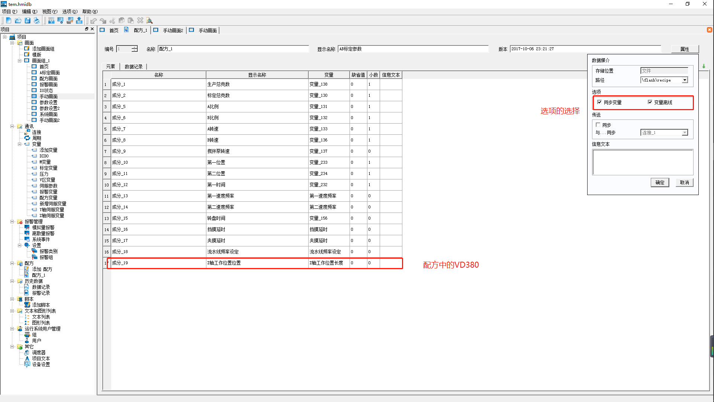The height and width of the screenshot is (402, 714).
Task: Open the 编辑 menu
Action: tap(30, 12)
